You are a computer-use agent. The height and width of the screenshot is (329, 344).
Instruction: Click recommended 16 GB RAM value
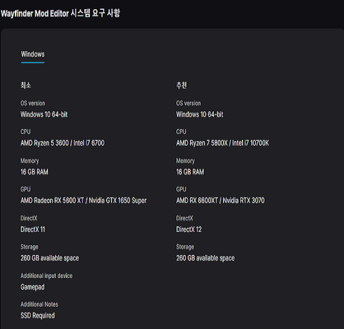click(190, 172)
